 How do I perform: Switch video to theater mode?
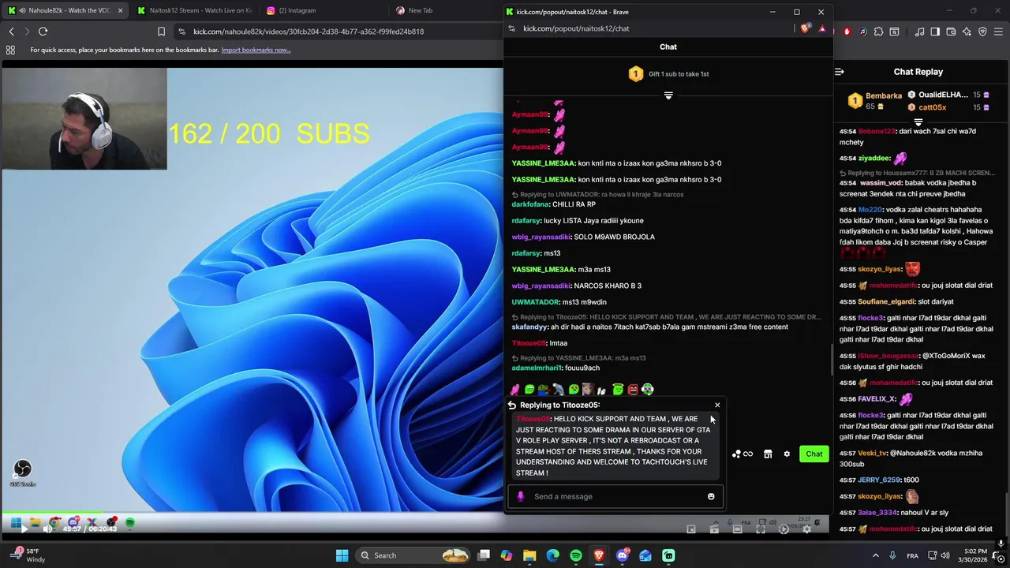tap(738, 529)
